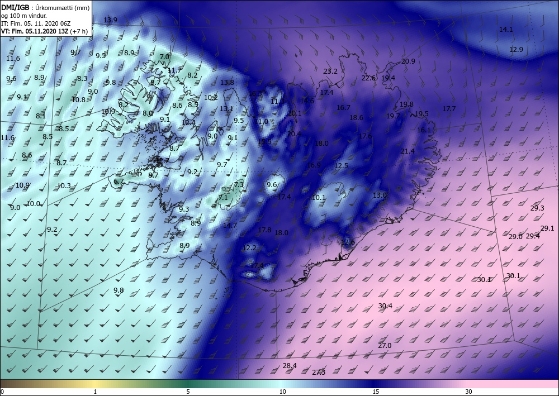
Task: Click the 12.9 value on the map
Action: coord(516,50)
